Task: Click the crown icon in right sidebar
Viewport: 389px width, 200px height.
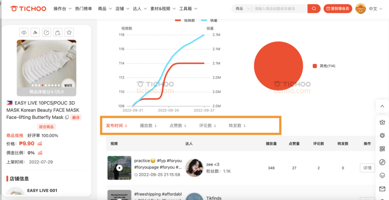Action: point(382,122)
